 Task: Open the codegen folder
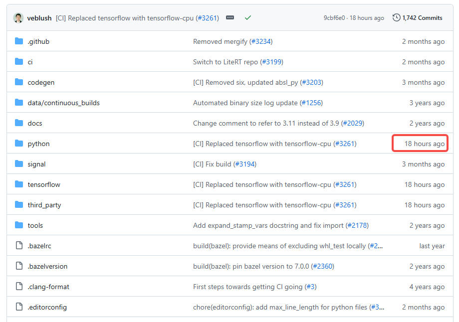coord(41,82)
